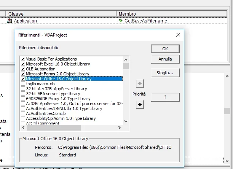233x169 pixels.
Task: Check 64&32BitDB Proxy 1.0 Type Library
Action: [23, 99]
